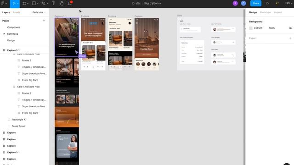Click the Lists frame label on canvas

pyautogui.click(x=180, y=16)
